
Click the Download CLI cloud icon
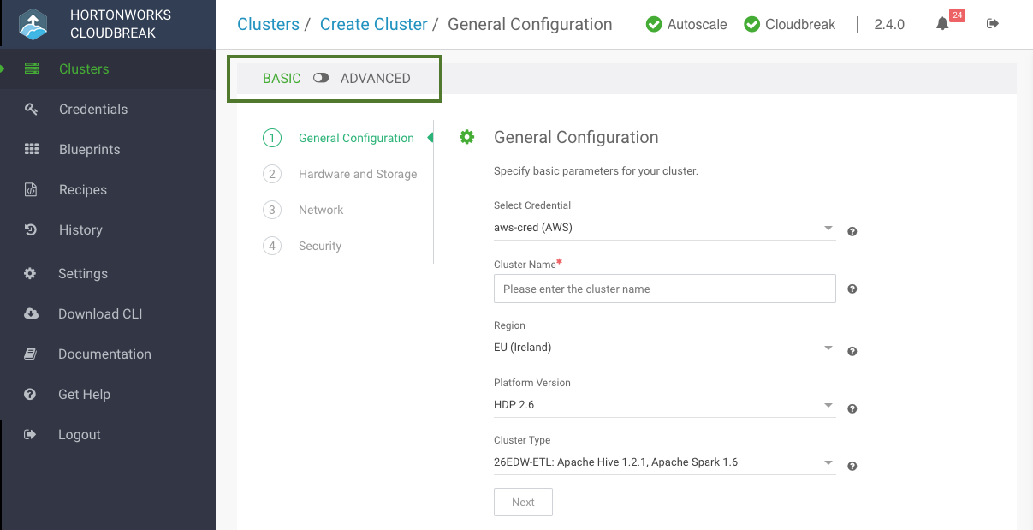pyautogui.click(x=31, y=313)
